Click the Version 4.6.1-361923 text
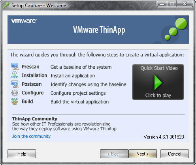The height and width of the screenshot is (165, 196). (164, 137)
